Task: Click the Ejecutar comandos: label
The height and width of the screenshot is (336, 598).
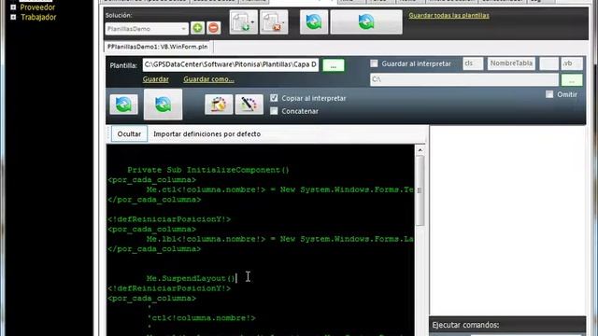Action: click(x=465, y=325)
